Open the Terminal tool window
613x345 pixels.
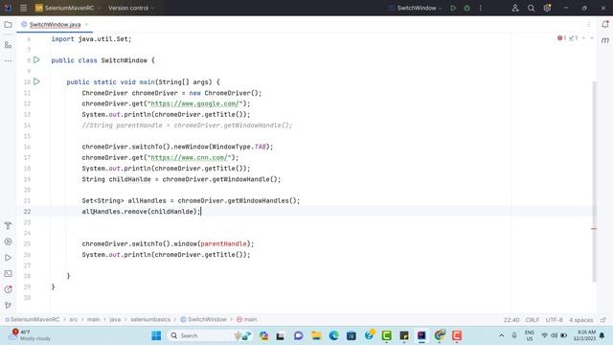(8, 274)
